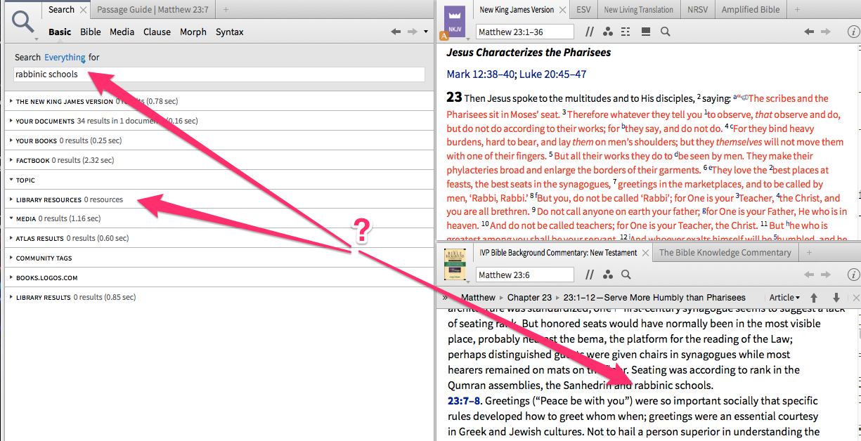Screen dimensions: 861x441
Task: Click NKJV reference box Matthew 23:1–36
Action: [x=525, y=32]
